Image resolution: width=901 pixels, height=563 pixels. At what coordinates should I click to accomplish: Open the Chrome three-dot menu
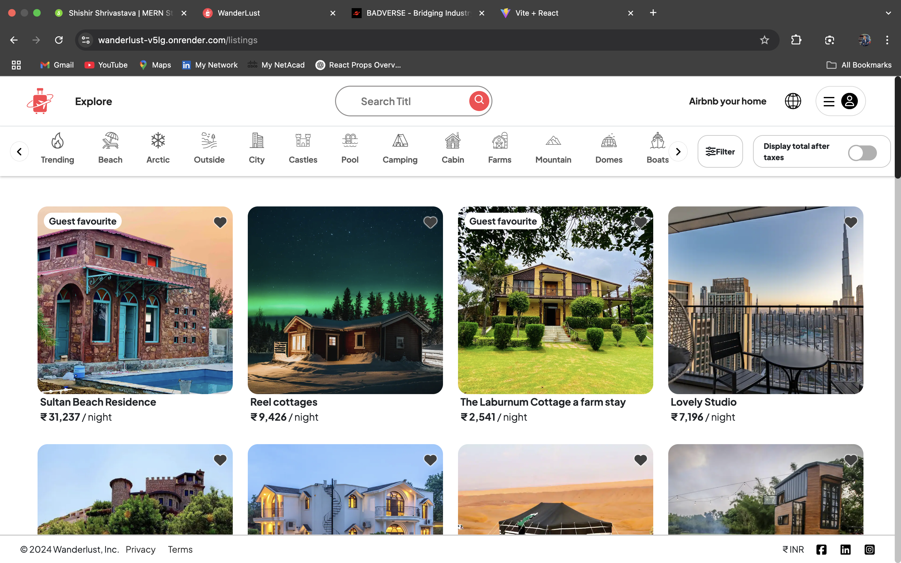(x=887, y=40)
